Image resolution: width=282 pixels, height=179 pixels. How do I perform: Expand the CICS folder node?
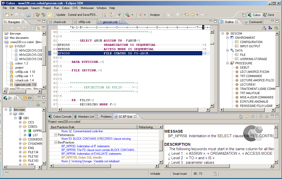pos(20,122)
